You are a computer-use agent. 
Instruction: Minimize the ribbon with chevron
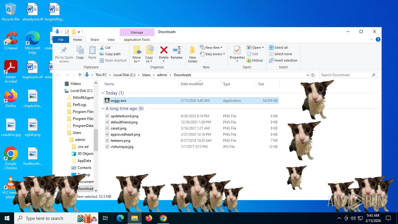[x=372, y=39]
